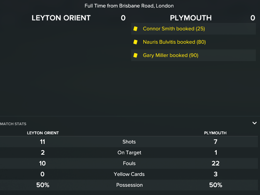Select the Possession stat row label
The image size is (260, 195).
129,185
